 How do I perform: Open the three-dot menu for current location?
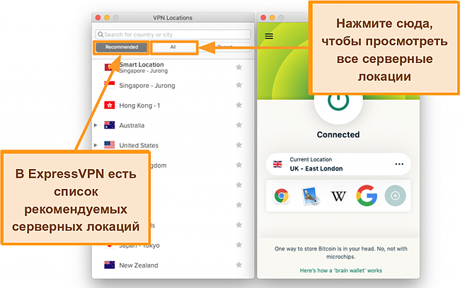(x=399, y=164)
